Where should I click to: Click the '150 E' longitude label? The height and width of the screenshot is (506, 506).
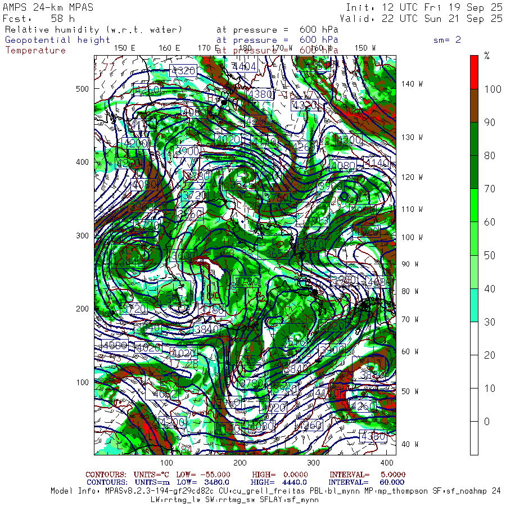coord(125,48)
